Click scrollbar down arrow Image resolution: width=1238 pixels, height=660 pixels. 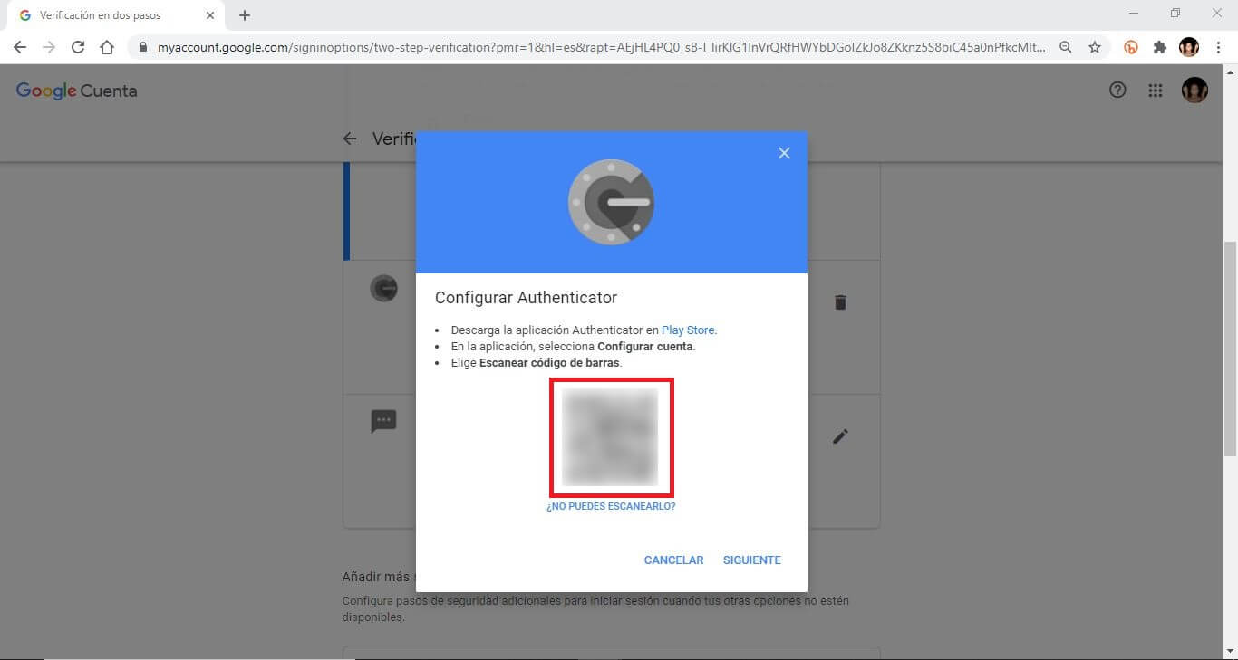point(1230,652)
